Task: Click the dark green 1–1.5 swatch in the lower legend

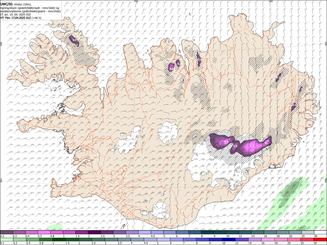Action: coord(59,240)
